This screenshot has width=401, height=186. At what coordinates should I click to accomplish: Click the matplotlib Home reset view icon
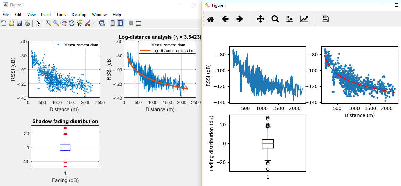click(x=210, y=19)
